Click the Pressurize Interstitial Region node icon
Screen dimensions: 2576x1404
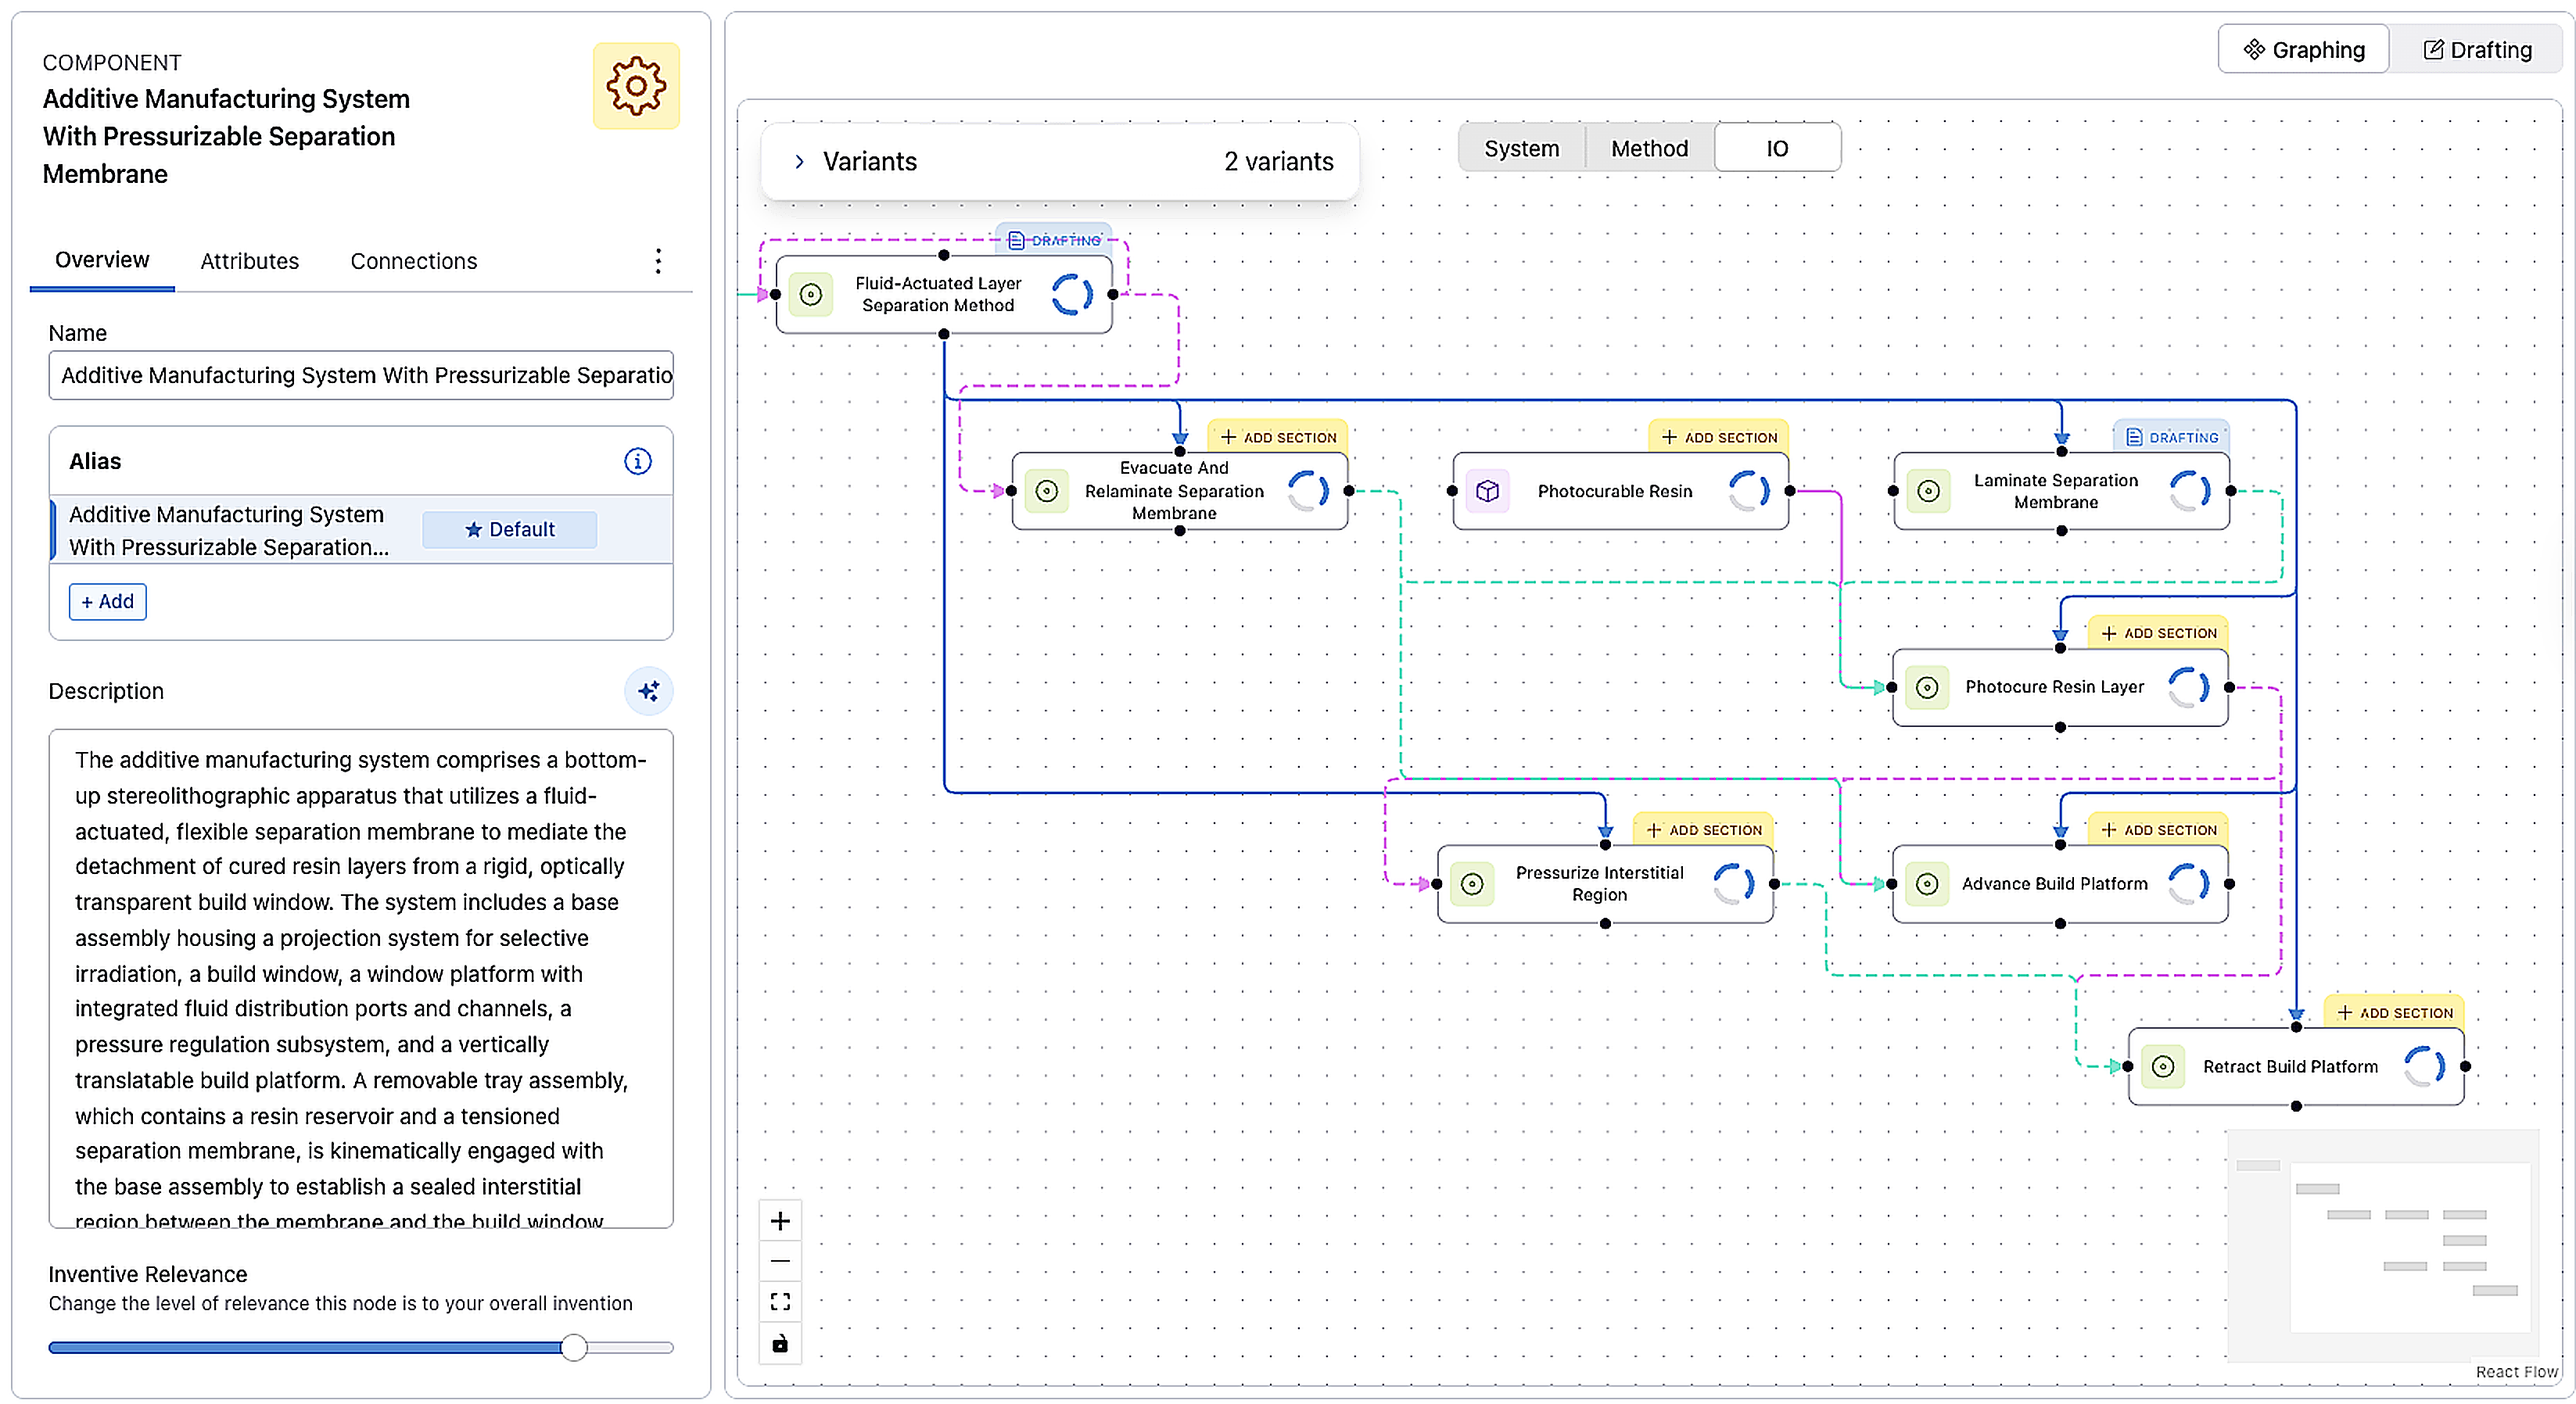pyautogui.click(x=1472, y=883)
